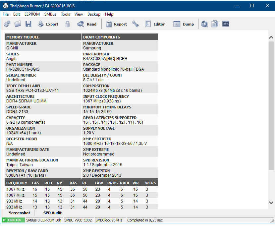
Task: Select the Samsung manufacturer value
Action: (x=92, y=48)
